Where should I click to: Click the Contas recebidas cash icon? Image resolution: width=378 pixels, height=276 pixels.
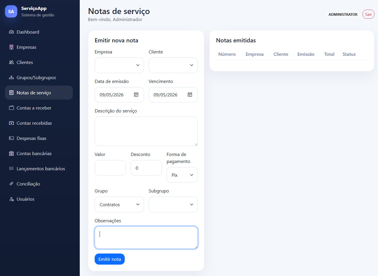tap(11, 123)
